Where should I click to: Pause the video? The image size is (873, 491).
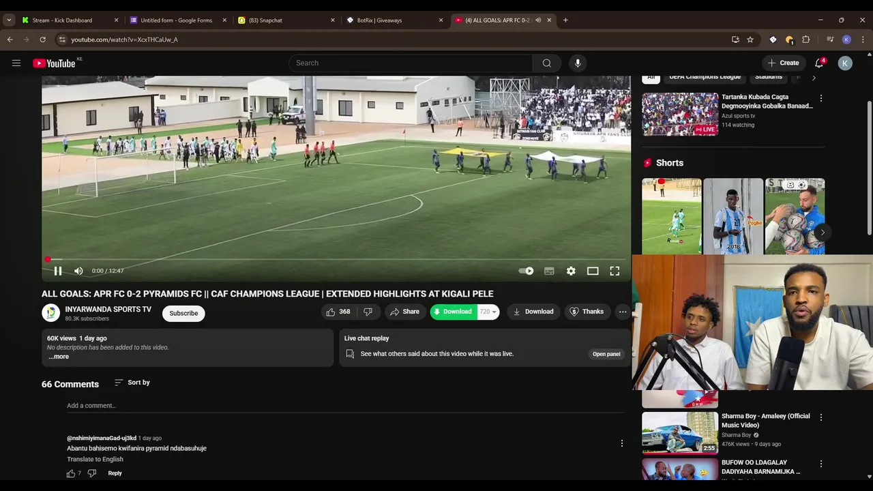pyautogui.click(x=58, y=271)
